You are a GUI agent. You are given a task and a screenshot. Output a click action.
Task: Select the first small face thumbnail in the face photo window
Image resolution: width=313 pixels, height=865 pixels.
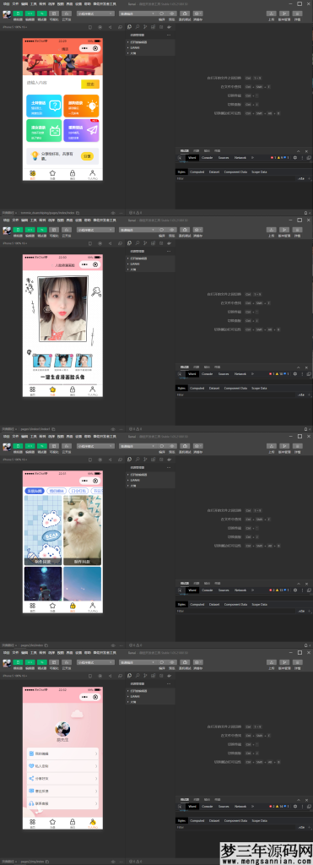coord(42,360)
